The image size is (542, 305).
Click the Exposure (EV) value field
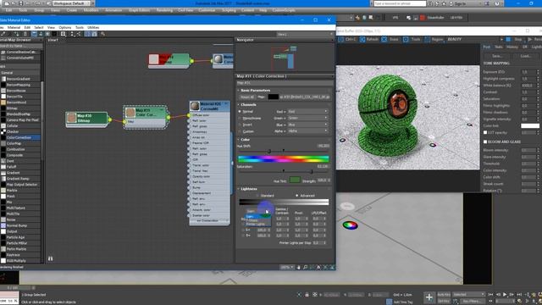[x=528, y=72]
